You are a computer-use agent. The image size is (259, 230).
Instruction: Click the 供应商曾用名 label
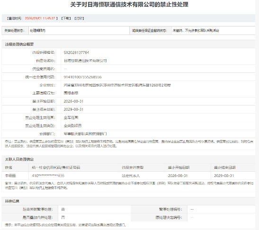[x=44, y=69]
